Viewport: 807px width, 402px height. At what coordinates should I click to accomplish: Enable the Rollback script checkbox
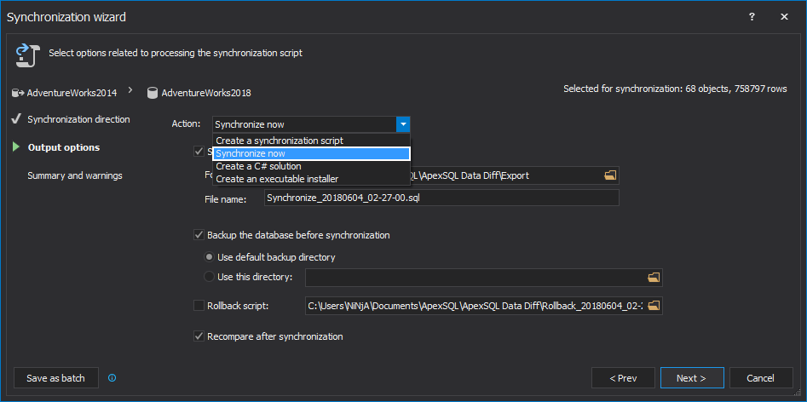point(199,306)
